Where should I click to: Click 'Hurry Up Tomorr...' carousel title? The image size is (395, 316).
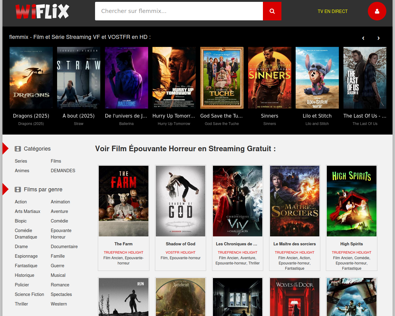pyautogui.click(x=174, y=116)
